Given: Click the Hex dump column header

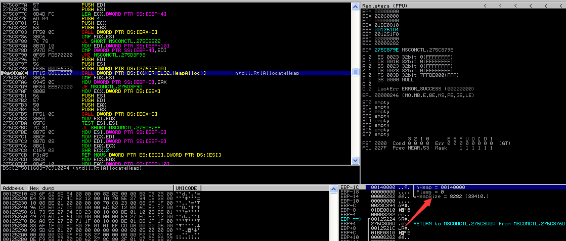Looking at the screenshot, I should 40,188.
